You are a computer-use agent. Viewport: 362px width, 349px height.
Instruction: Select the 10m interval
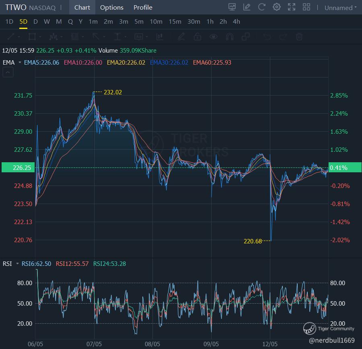coord(156,22)
